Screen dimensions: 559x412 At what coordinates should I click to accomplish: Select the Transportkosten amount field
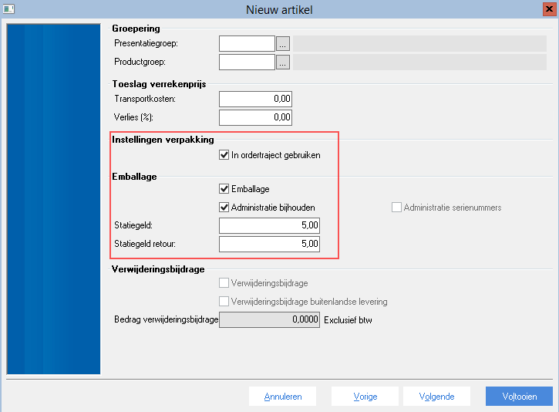[x=256, y=100]
